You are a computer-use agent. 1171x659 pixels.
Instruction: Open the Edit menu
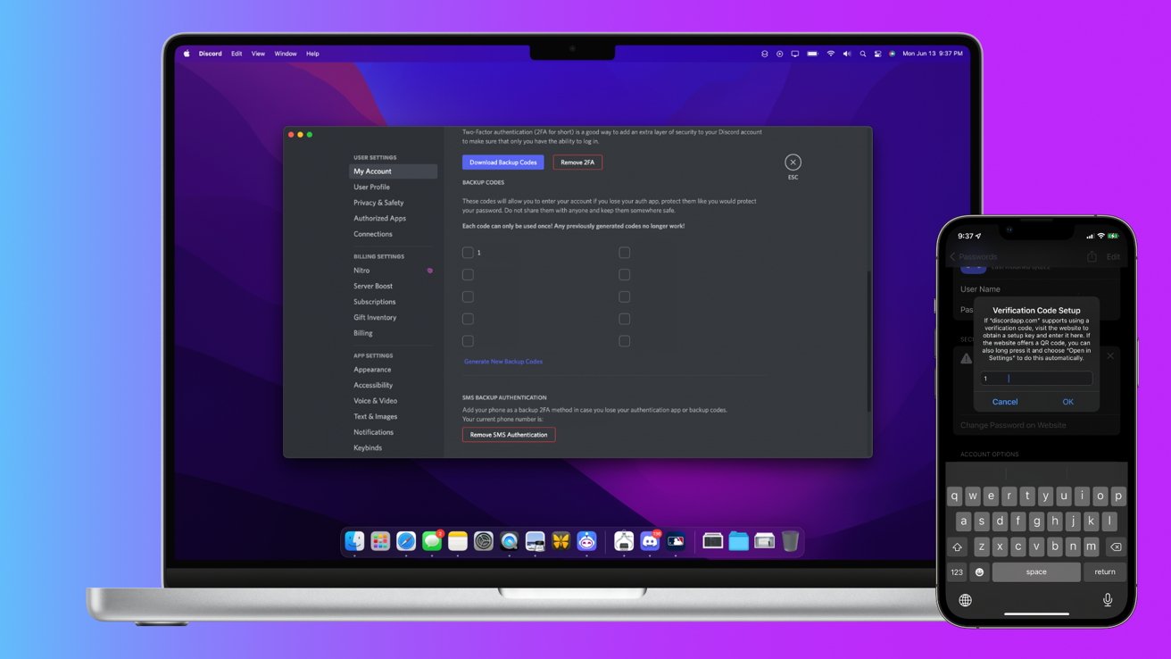point(237,54)
